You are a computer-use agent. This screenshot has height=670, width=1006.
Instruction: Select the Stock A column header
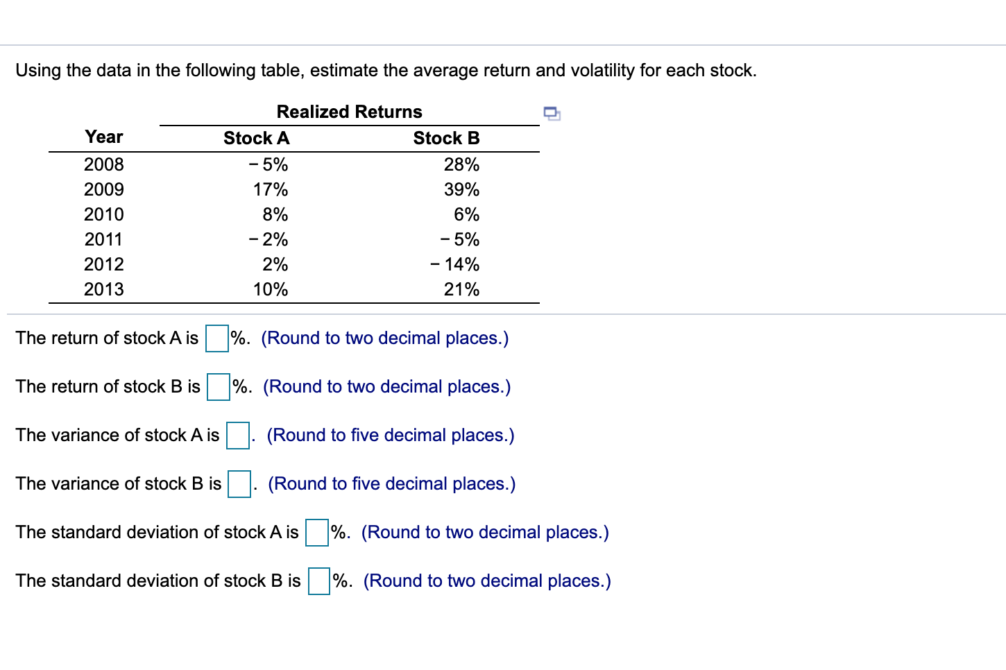257,137
